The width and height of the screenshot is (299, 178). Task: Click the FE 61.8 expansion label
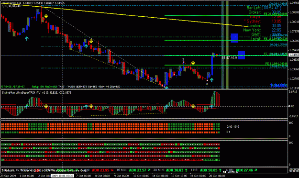(276, 64)
